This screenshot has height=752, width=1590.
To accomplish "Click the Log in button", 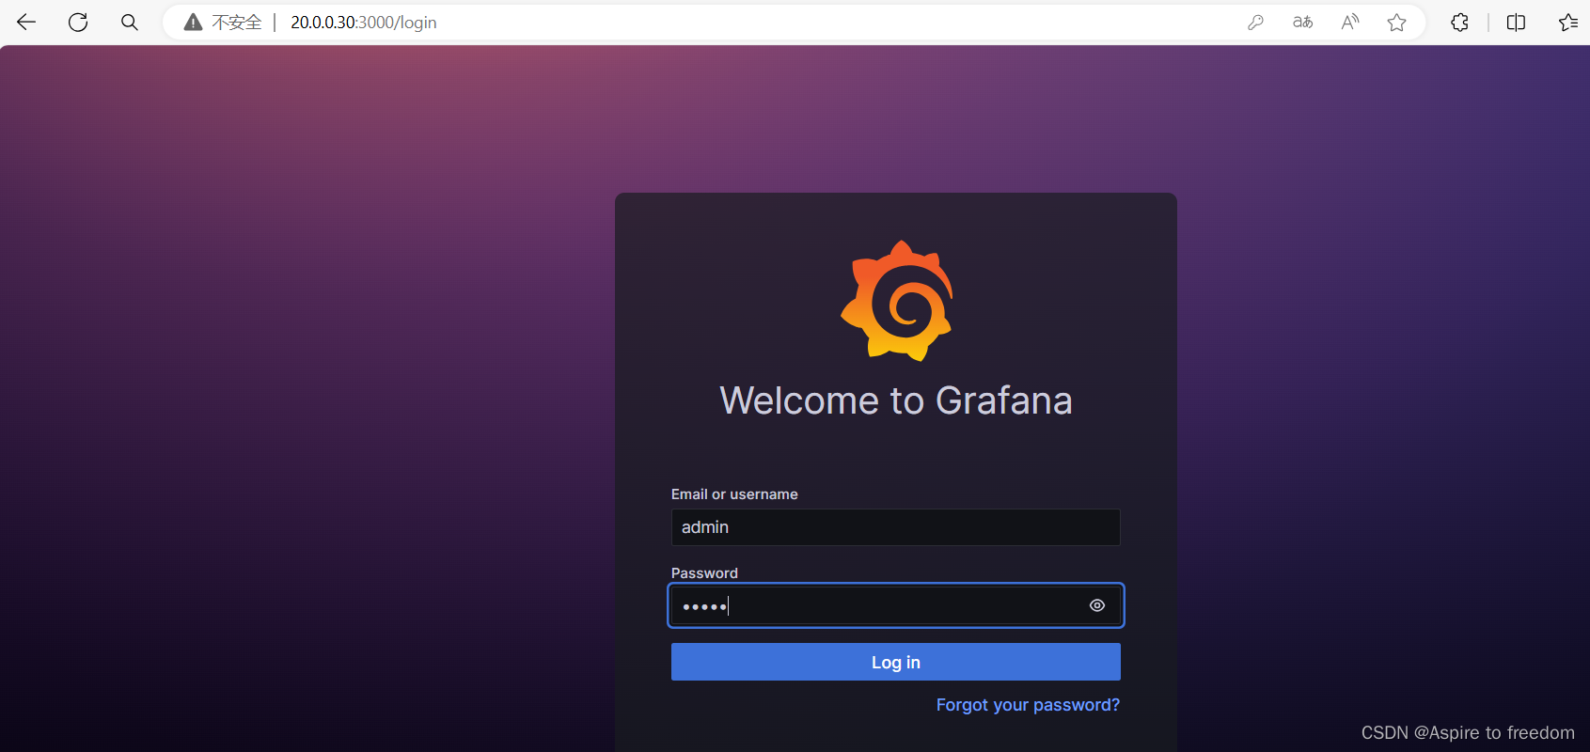I will click(896, 662).
